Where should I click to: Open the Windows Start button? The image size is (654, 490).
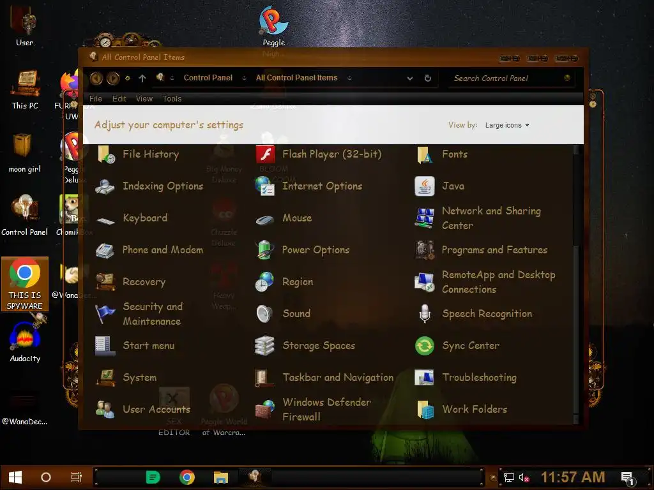point(15,477)
